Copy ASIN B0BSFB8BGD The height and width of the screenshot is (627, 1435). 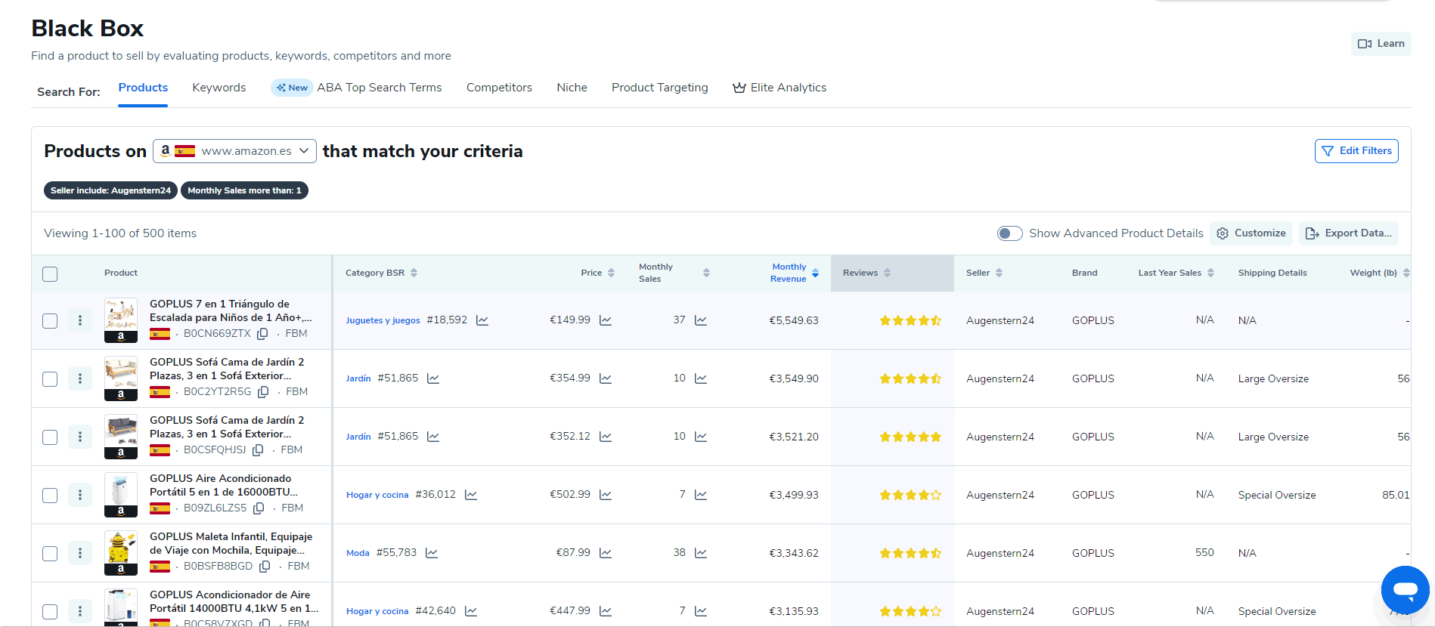click(x=265, y=567)
